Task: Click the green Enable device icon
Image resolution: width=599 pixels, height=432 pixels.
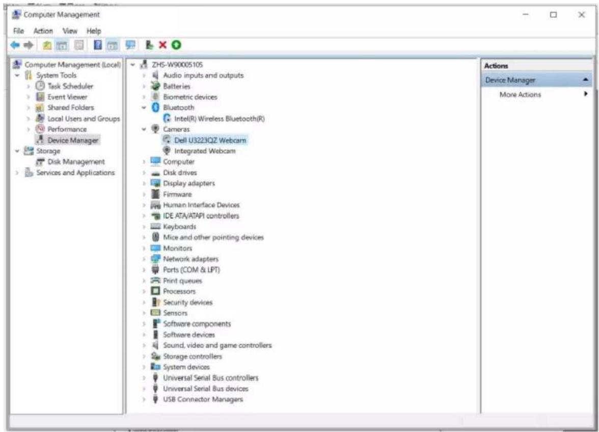Action: [x=176, y=45]
